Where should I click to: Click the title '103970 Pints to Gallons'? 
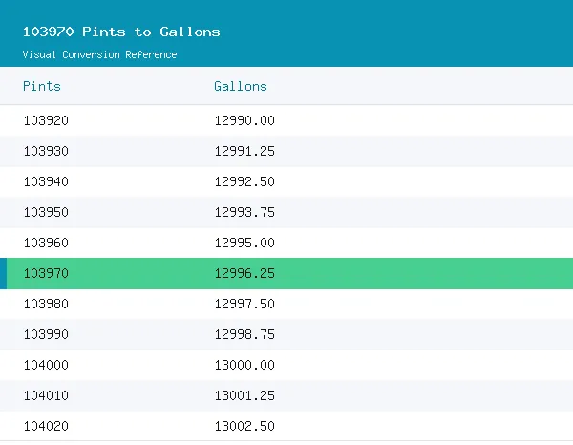coord(121,32)
